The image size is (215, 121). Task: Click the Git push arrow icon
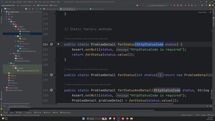tap(192, 5)
